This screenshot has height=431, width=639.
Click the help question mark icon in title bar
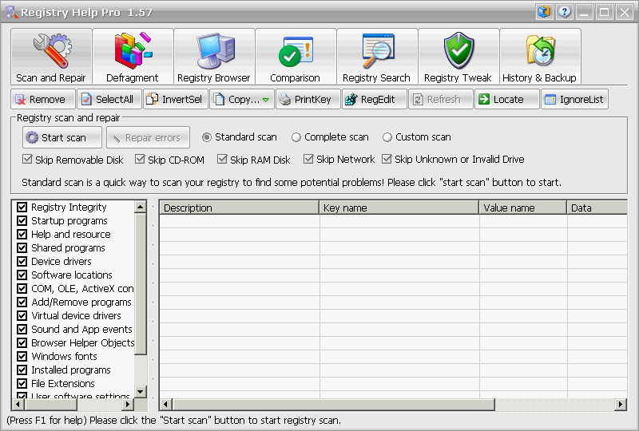pyautogui.click(x=564, y=12)
